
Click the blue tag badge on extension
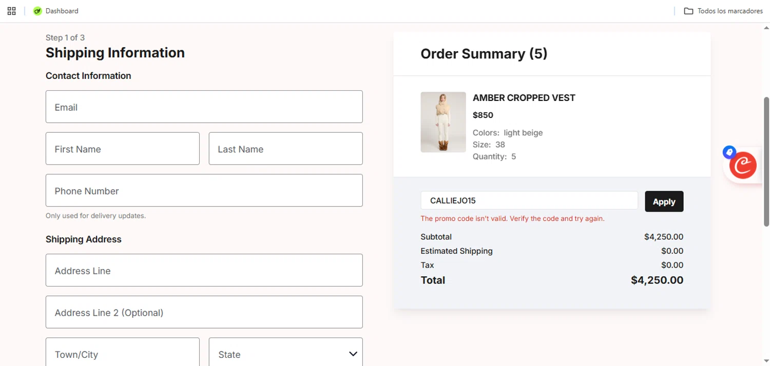coord(729,152)
